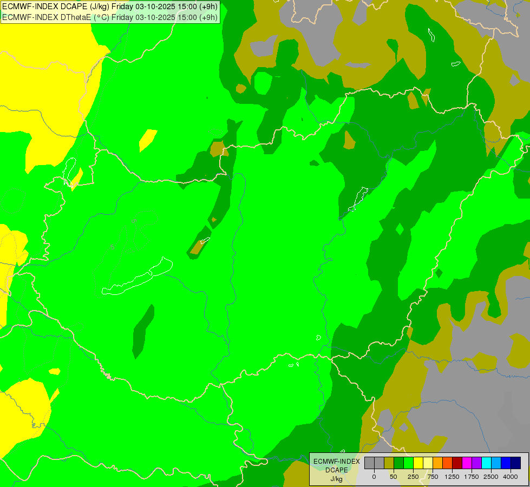Click the '1750' legend scale value
Screen dimensions: 530x487
[472, 477]
